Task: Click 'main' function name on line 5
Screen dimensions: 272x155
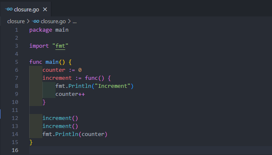Action: click(52, 62)
